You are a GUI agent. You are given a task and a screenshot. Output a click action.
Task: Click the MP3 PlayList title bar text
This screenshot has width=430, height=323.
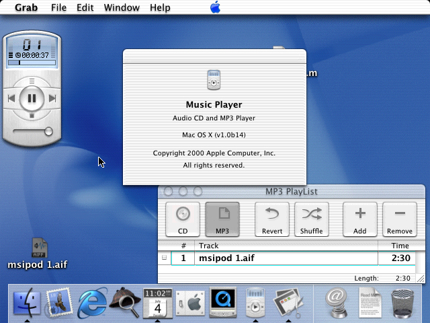291,191
